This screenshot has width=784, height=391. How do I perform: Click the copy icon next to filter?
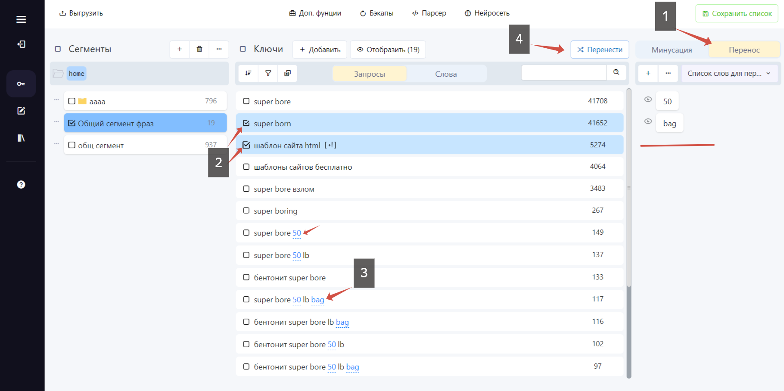(x=287, y=73)
